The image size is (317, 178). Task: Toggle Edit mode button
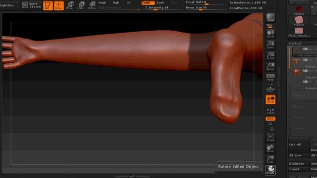point(48,5)
